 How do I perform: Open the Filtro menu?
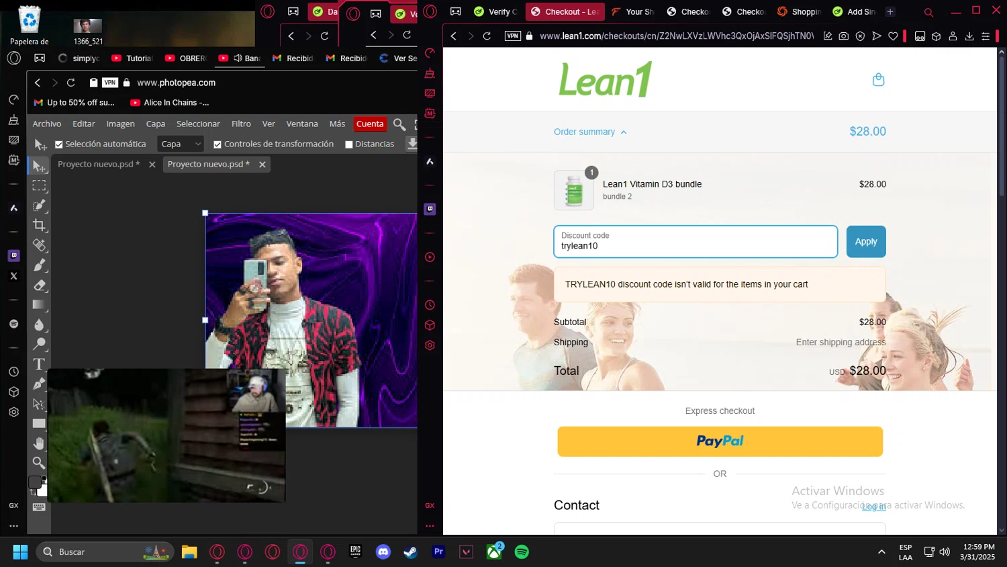241,124
